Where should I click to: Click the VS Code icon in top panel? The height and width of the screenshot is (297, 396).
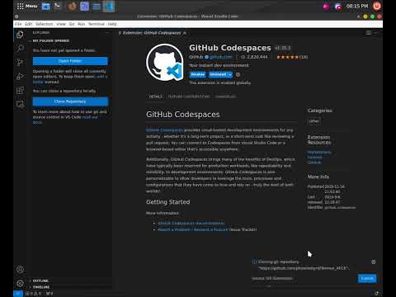(109, 6)
